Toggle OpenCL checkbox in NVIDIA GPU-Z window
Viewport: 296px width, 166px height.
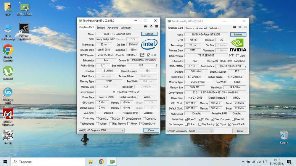click(186, 119)
